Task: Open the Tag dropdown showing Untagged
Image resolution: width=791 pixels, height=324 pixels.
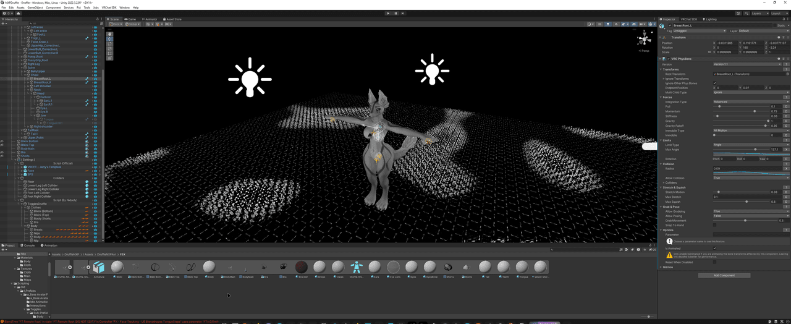Action: coord(700,30)
